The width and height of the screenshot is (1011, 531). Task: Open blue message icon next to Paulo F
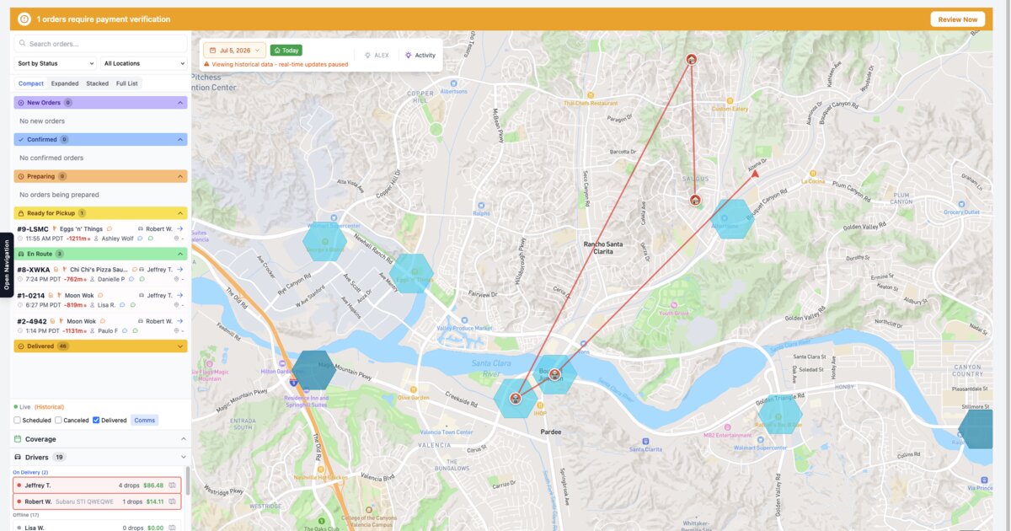(x=125, y=330)
